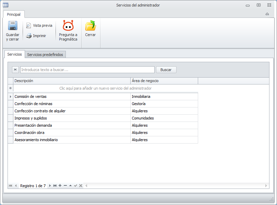This screenshot has height=205, width=277.
Task: Go to the first record in navigator
Action: pos(10,185)
